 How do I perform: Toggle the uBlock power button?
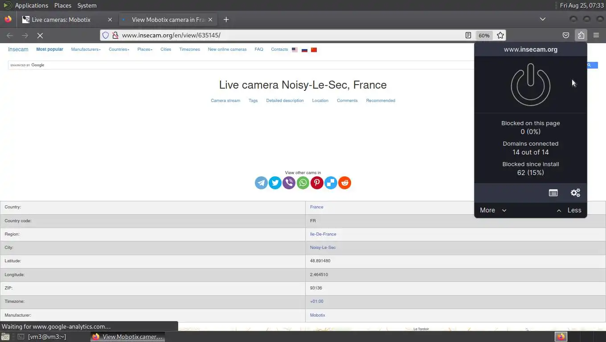click(x=530, y=85)
